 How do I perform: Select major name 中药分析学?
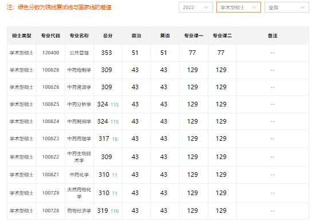click(79, 104)
